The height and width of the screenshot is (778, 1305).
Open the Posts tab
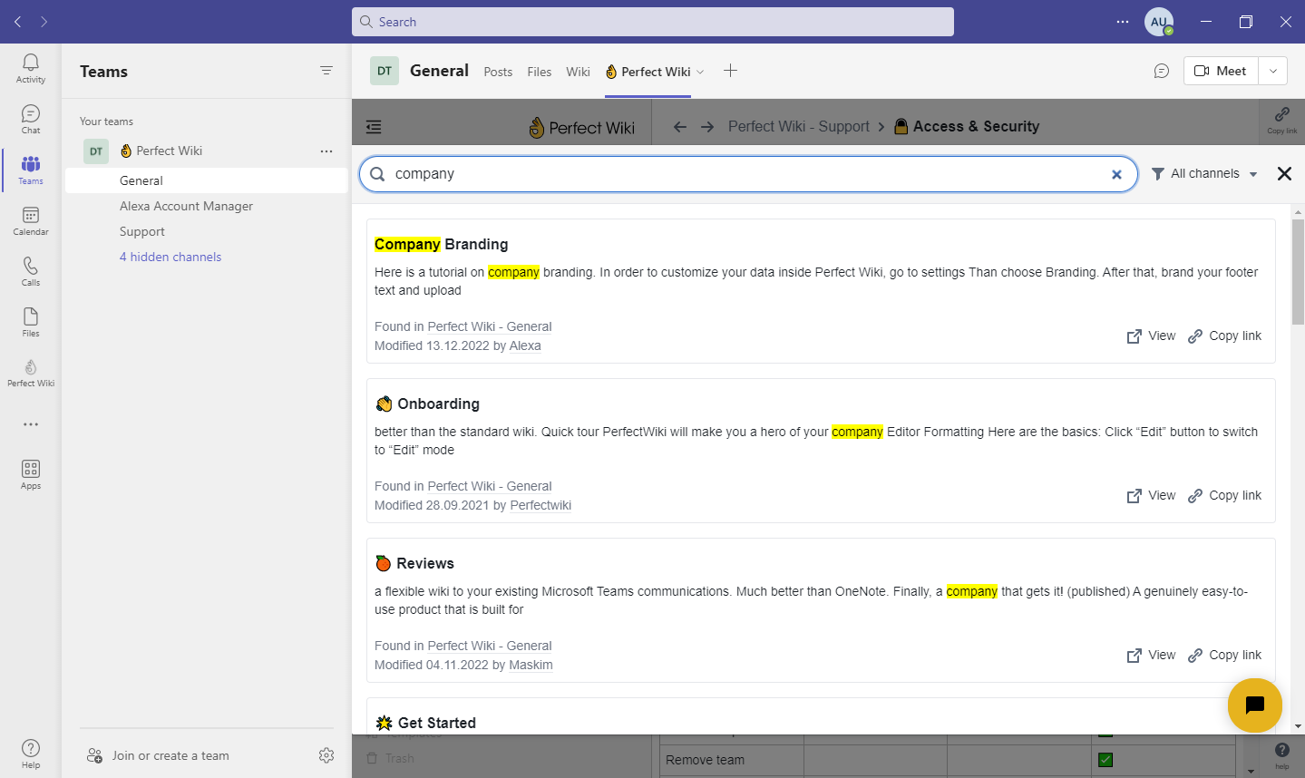tap(497, 71)
